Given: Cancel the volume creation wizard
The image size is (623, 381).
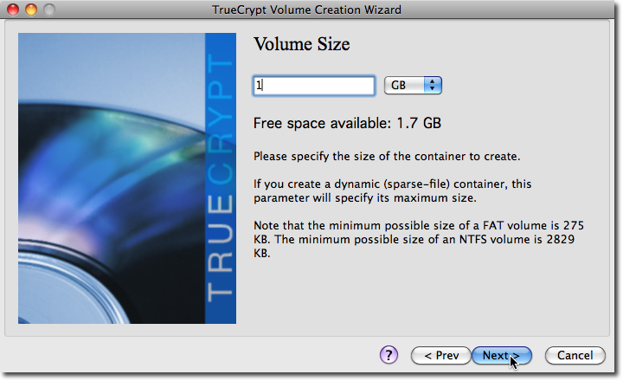Looking at the screenshot, I should tap(575, 356).
